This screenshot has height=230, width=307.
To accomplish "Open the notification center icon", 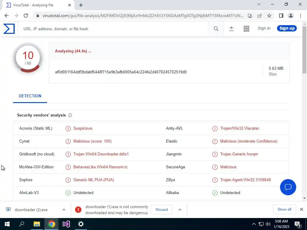I will pos(298,224).
